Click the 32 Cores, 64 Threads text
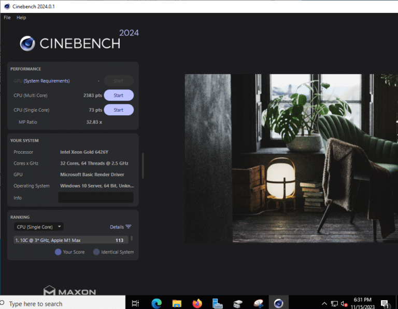 pos(94,163)
